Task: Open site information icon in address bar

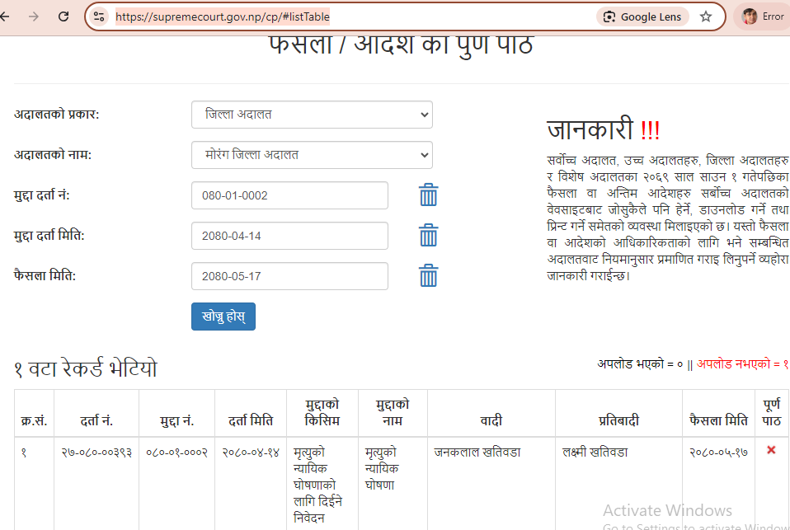Action: (99, 16)
